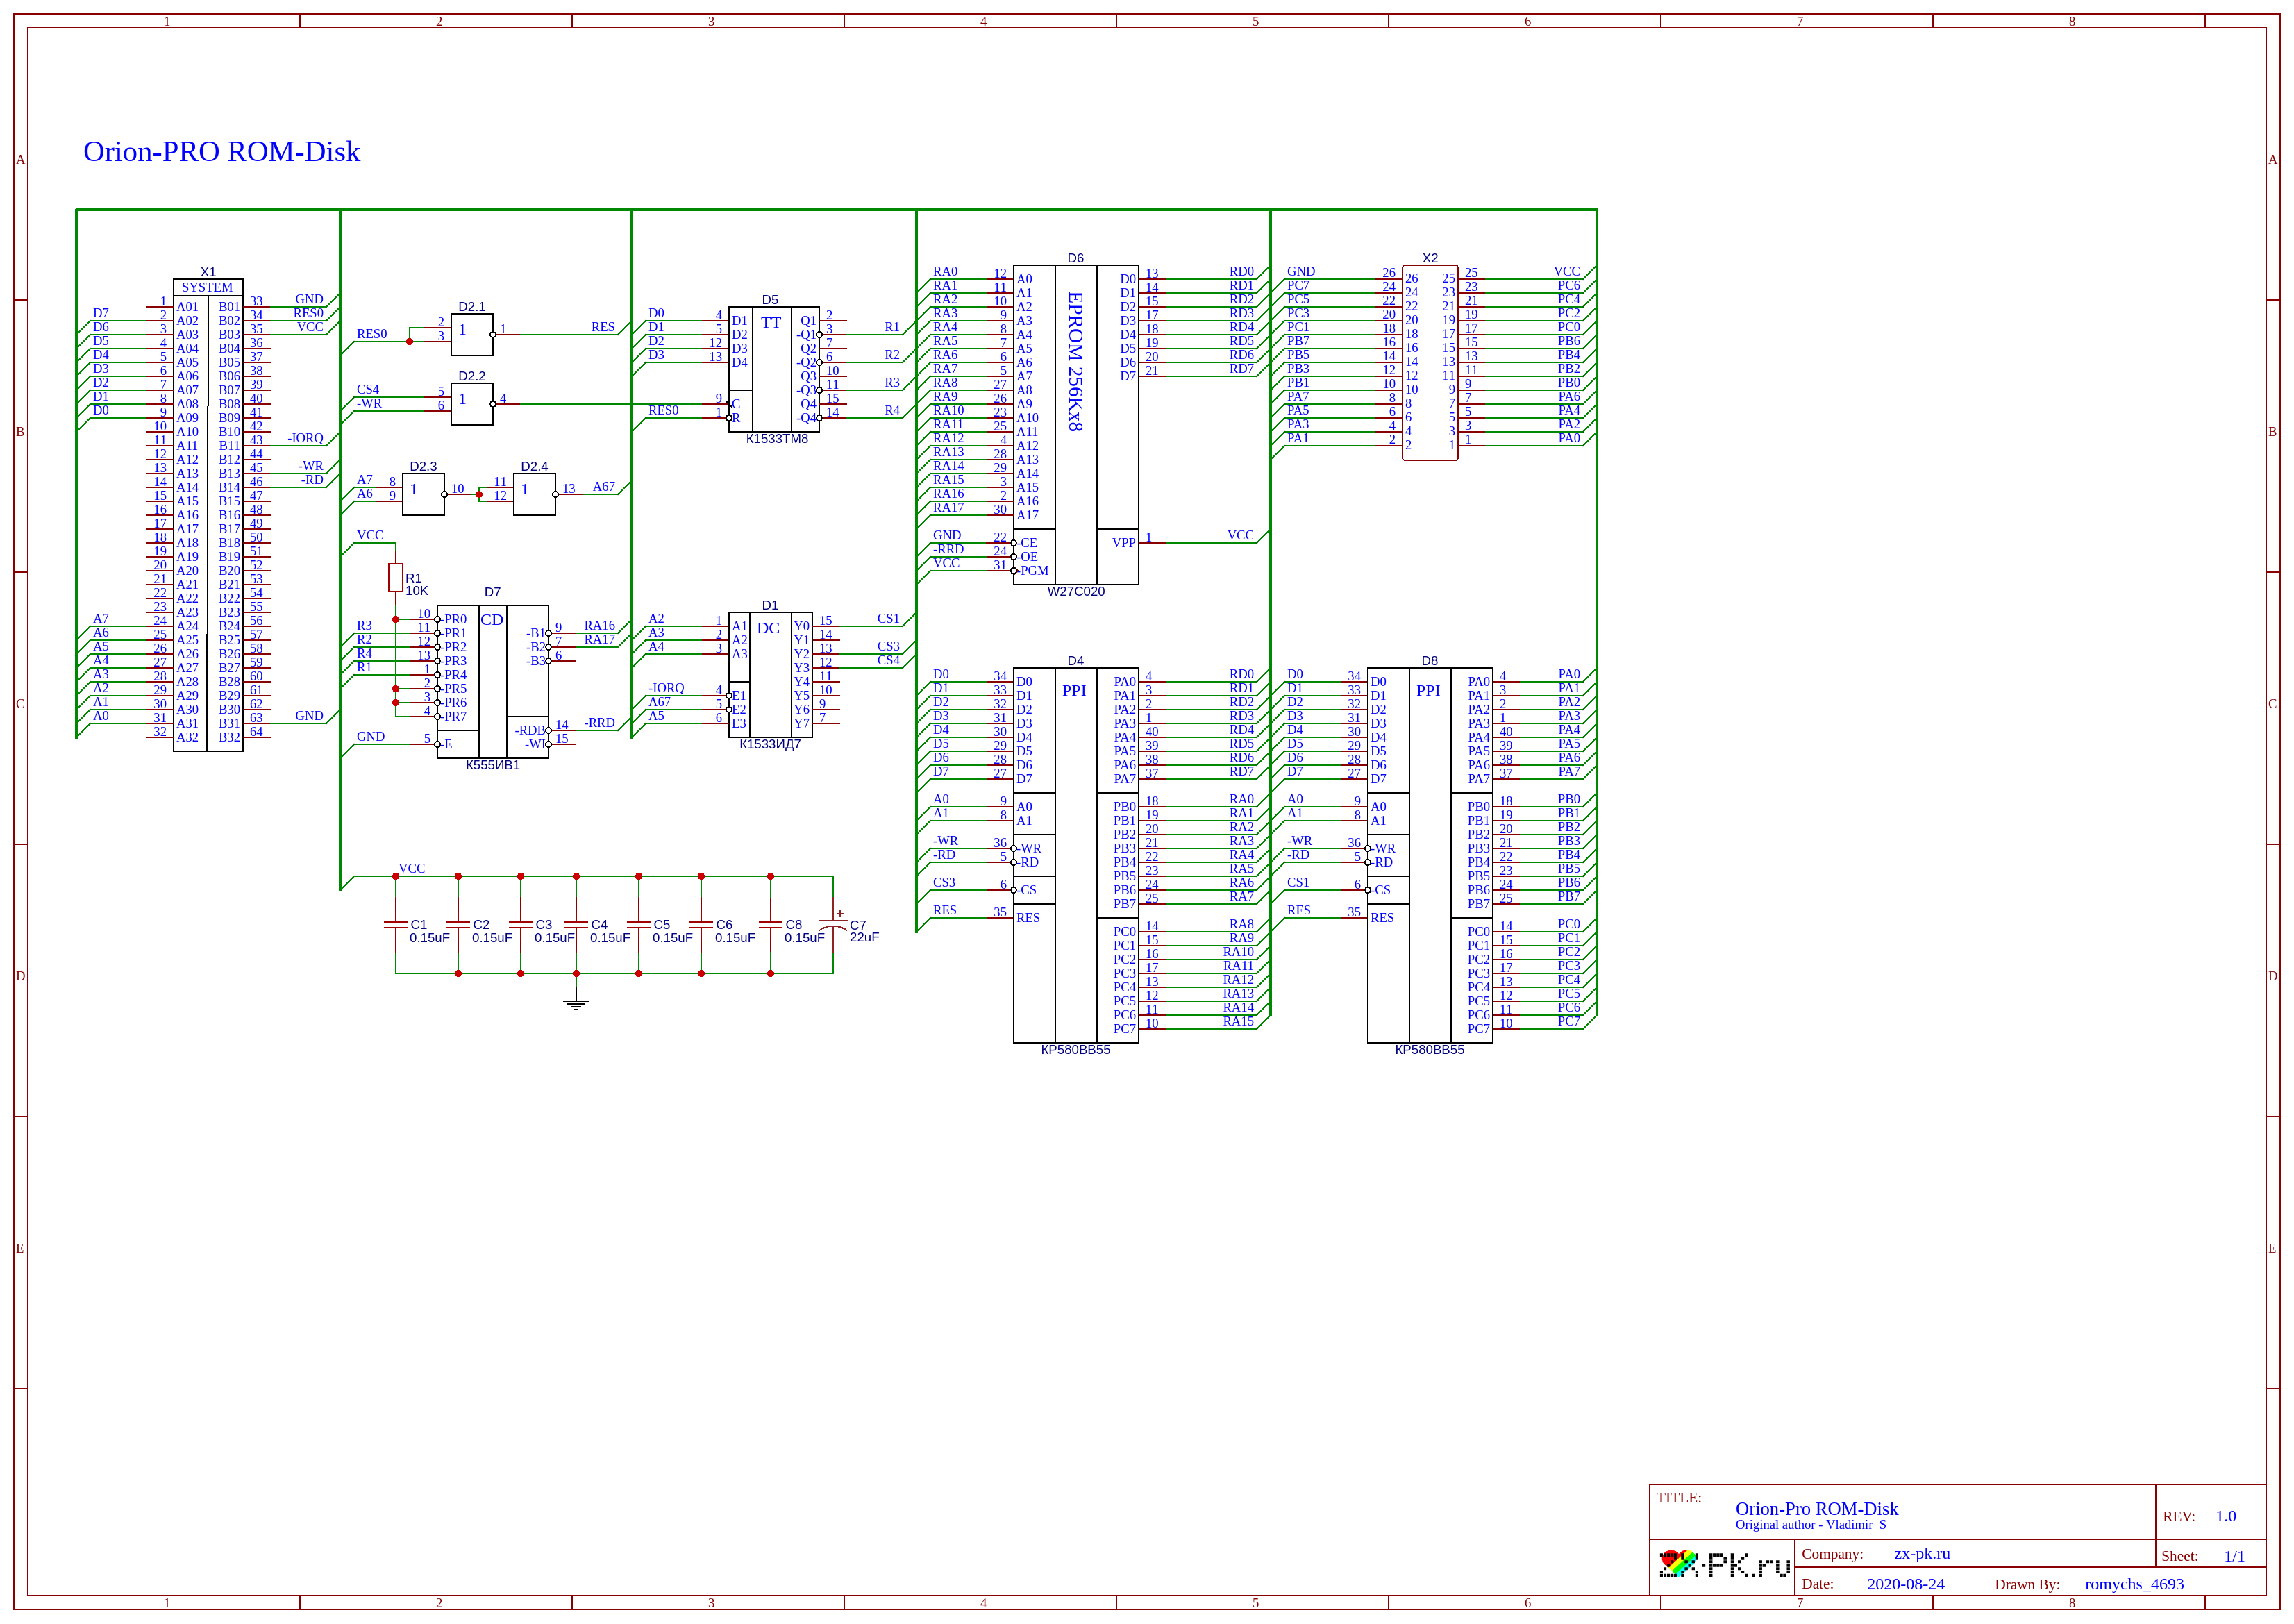This screenshot has height=1624, width=2294.
Task: Click the EPROM 256Kx8 chip D6
Action: (1075, 424)
